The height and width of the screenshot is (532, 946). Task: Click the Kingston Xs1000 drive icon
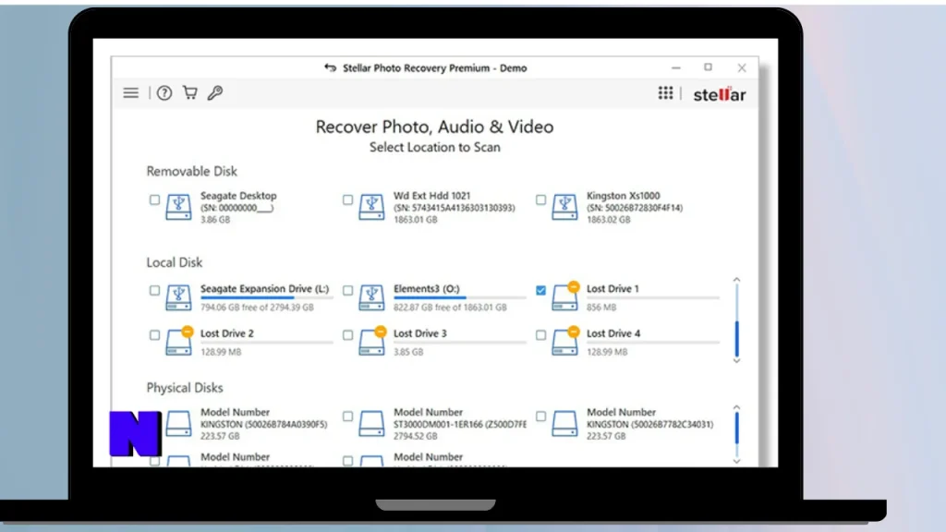pos(564,207)
